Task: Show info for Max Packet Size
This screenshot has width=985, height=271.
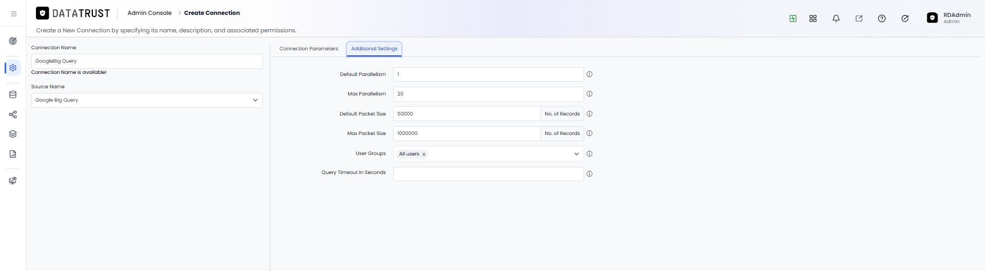Action: 589,133
